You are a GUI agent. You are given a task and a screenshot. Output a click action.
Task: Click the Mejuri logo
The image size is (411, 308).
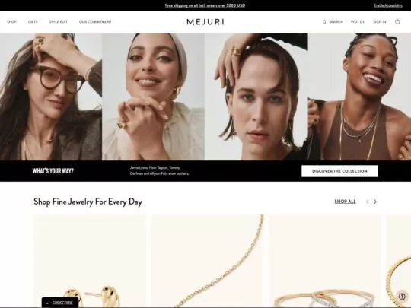205,22
